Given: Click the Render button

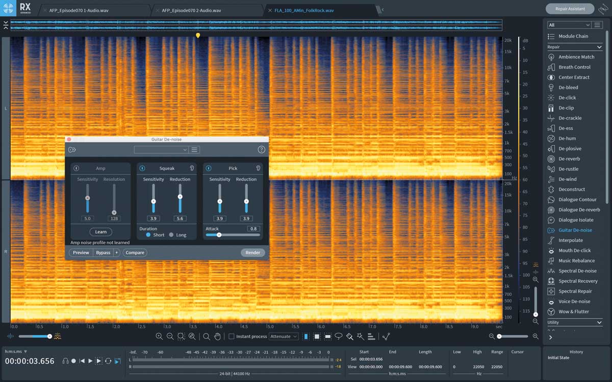Looking at the screenshot, I should pos(252,253).
